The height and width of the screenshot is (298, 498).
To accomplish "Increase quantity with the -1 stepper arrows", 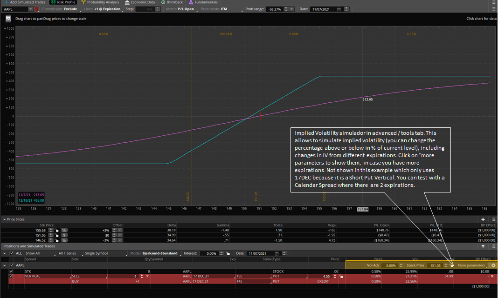I will point(141,276).
